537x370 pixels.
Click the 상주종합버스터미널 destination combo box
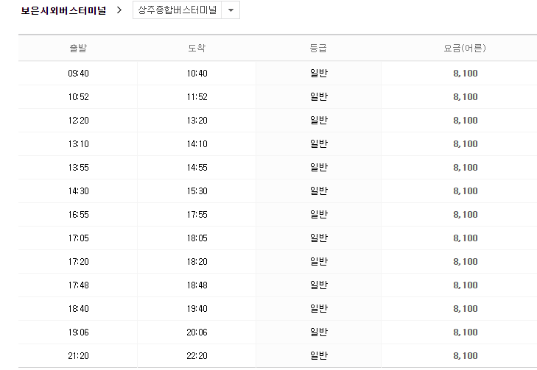coord(179,11)
